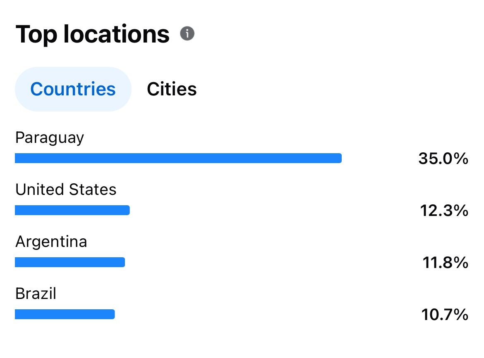Switch to the Cities tab

172,89
